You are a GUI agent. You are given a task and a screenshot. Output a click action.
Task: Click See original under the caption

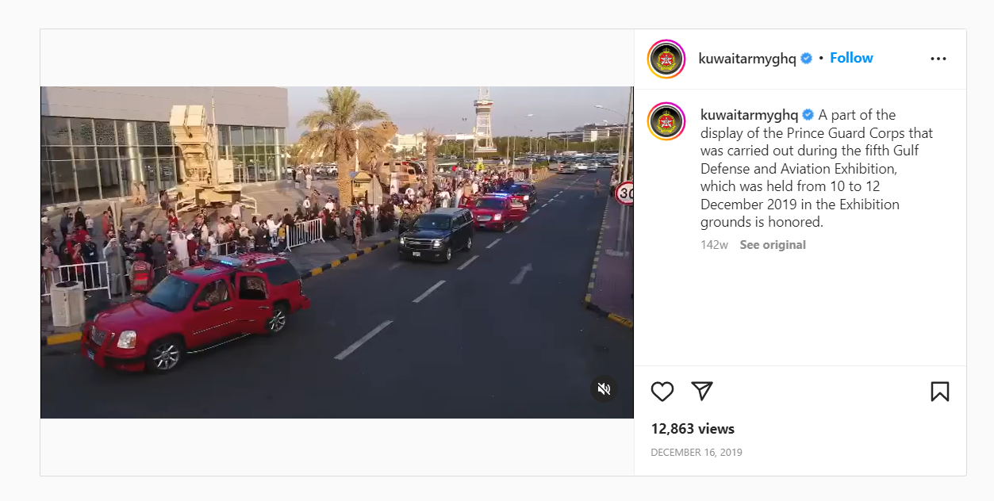tap(773, 245)
